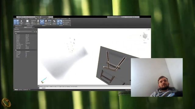Open the Viewport Configuration tool
This screenshot has height=109, width=195.
27,22
